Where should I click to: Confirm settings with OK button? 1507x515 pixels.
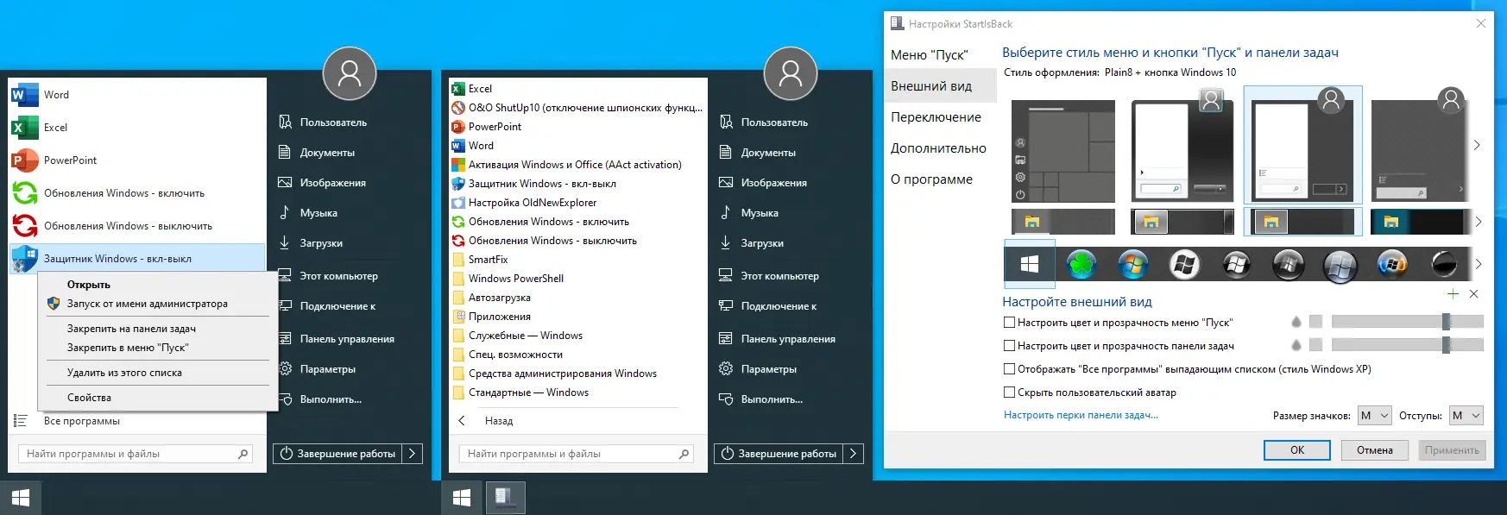coord(1297,450)
